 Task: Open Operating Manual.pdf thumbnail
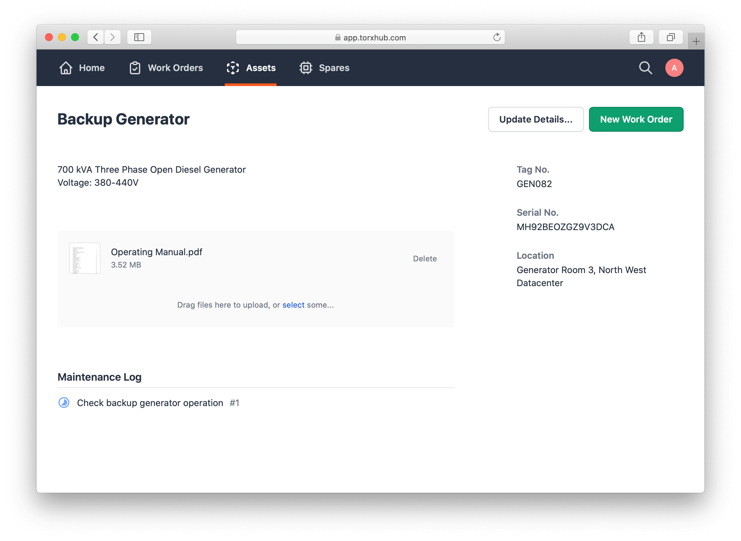(85, 258)
